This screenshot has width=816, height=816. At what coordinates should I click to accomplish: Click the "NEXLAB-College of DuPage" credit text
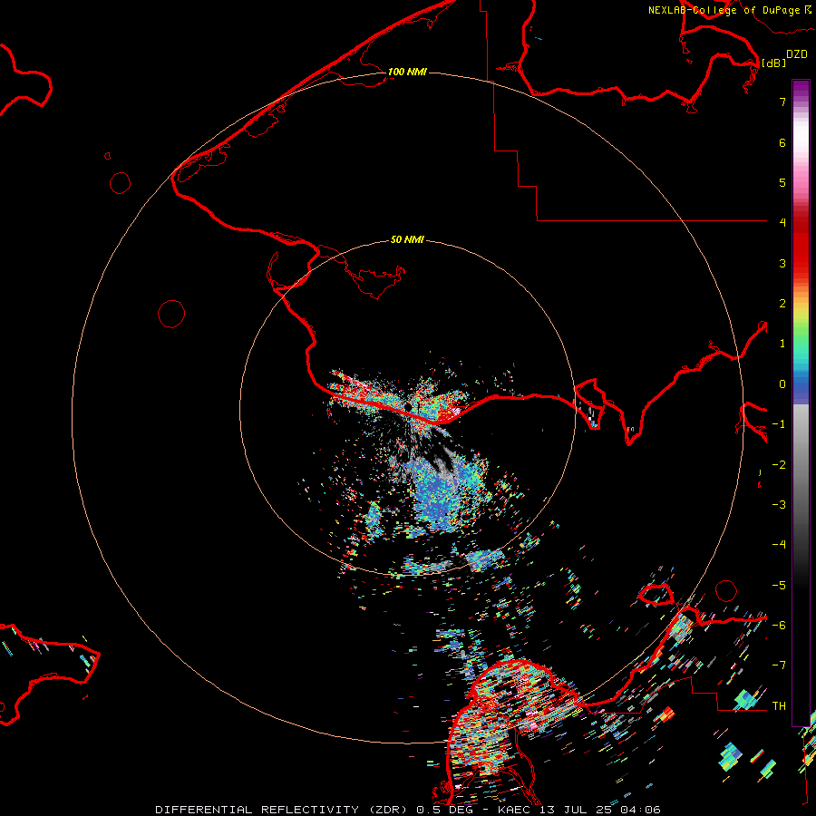pos(724,10)
